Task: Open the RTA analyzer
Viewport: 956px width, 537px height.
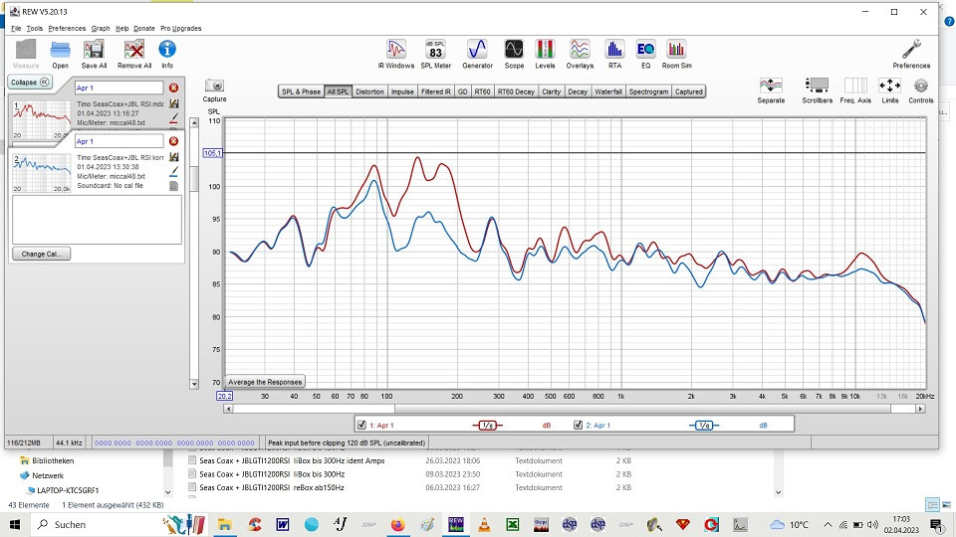Action: (x=614, y=54)
